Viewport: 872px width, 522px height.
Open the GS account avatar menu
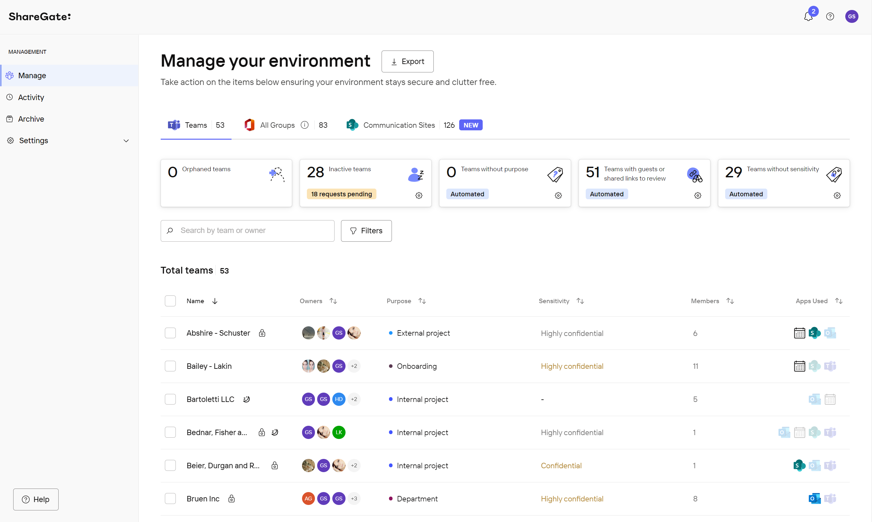(x=852, y=16)
